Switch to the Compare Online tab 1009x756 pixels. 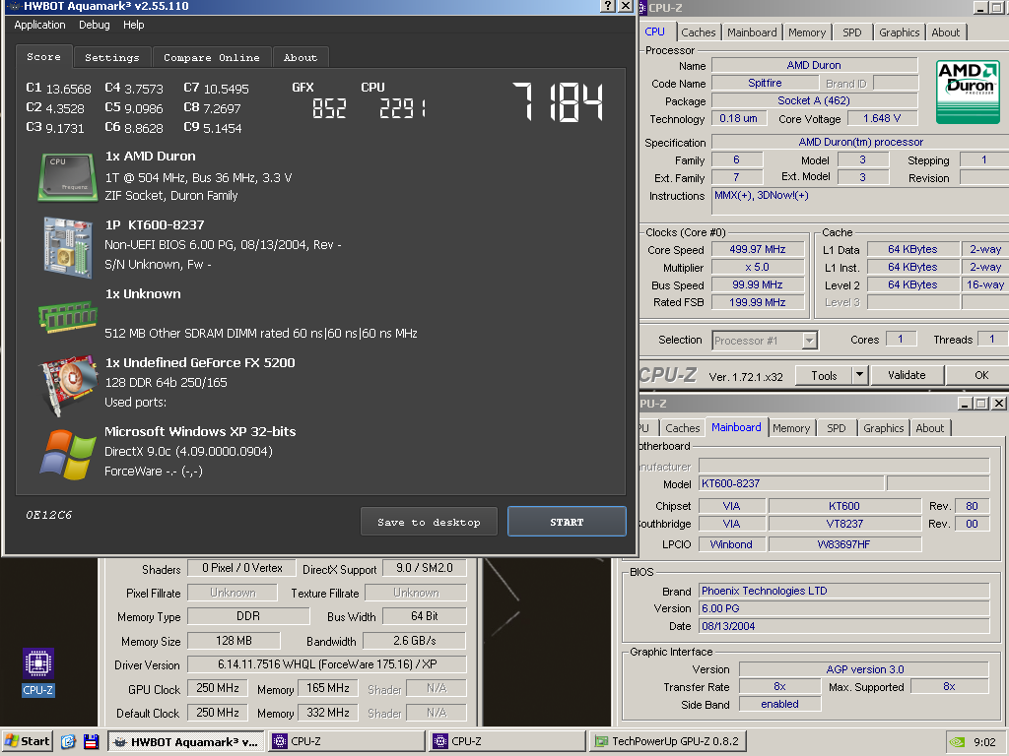212,57
